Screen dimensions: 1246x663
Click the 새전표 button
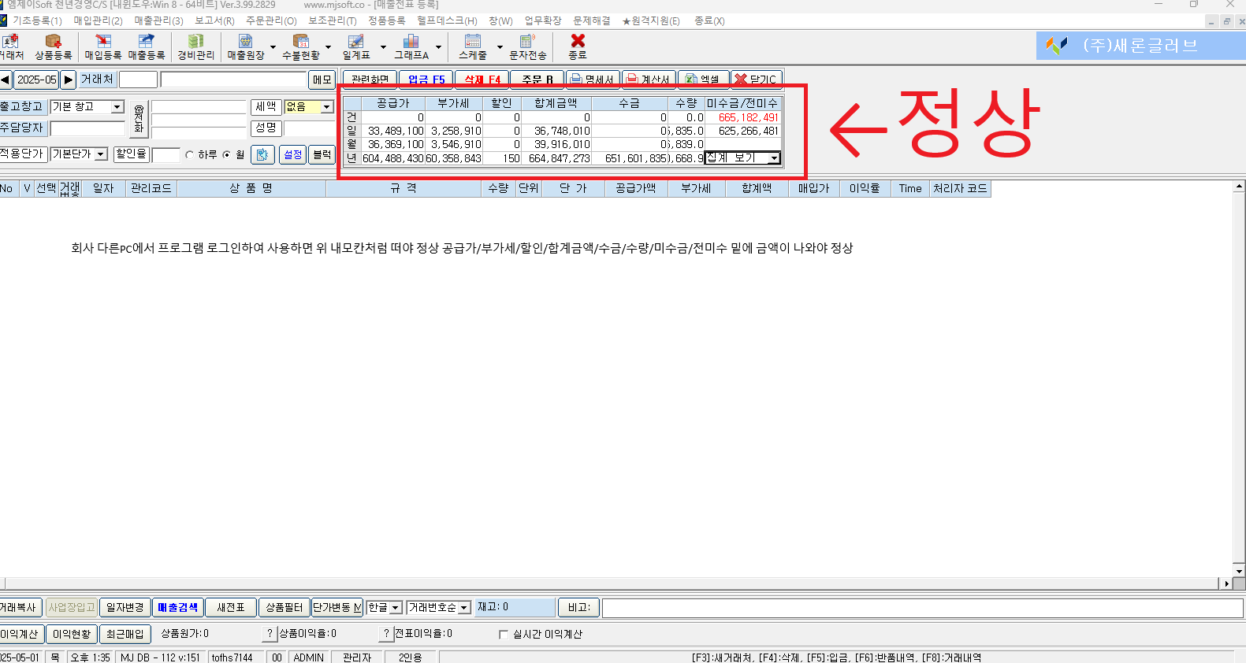[x=231, y=608]
